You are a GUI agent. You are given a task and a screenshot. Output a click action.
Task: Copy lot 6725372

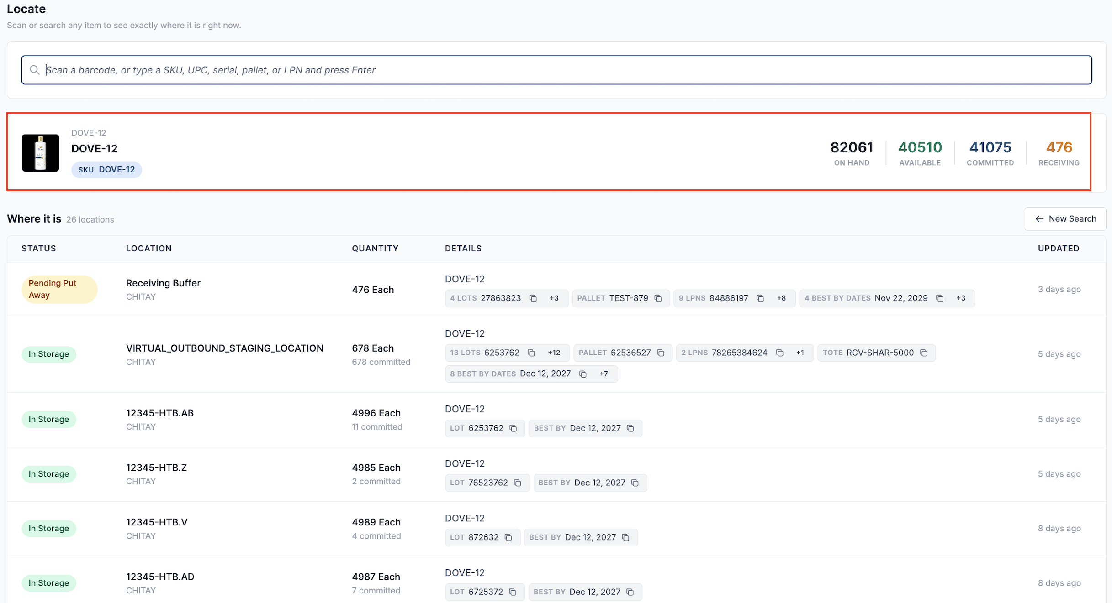tap(513, 592)
